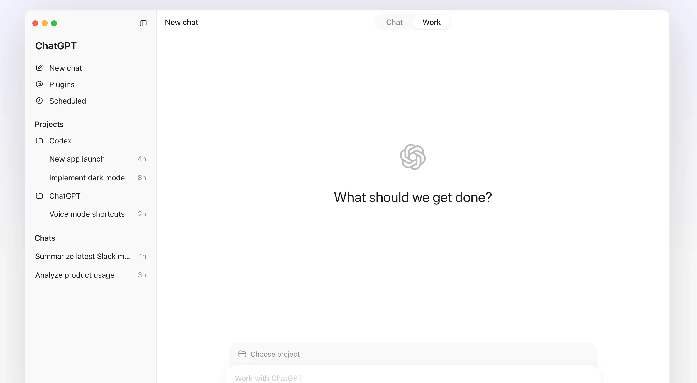Click the Chats section header
Viewport: 697px width, 383px height.
coord(45,238)
